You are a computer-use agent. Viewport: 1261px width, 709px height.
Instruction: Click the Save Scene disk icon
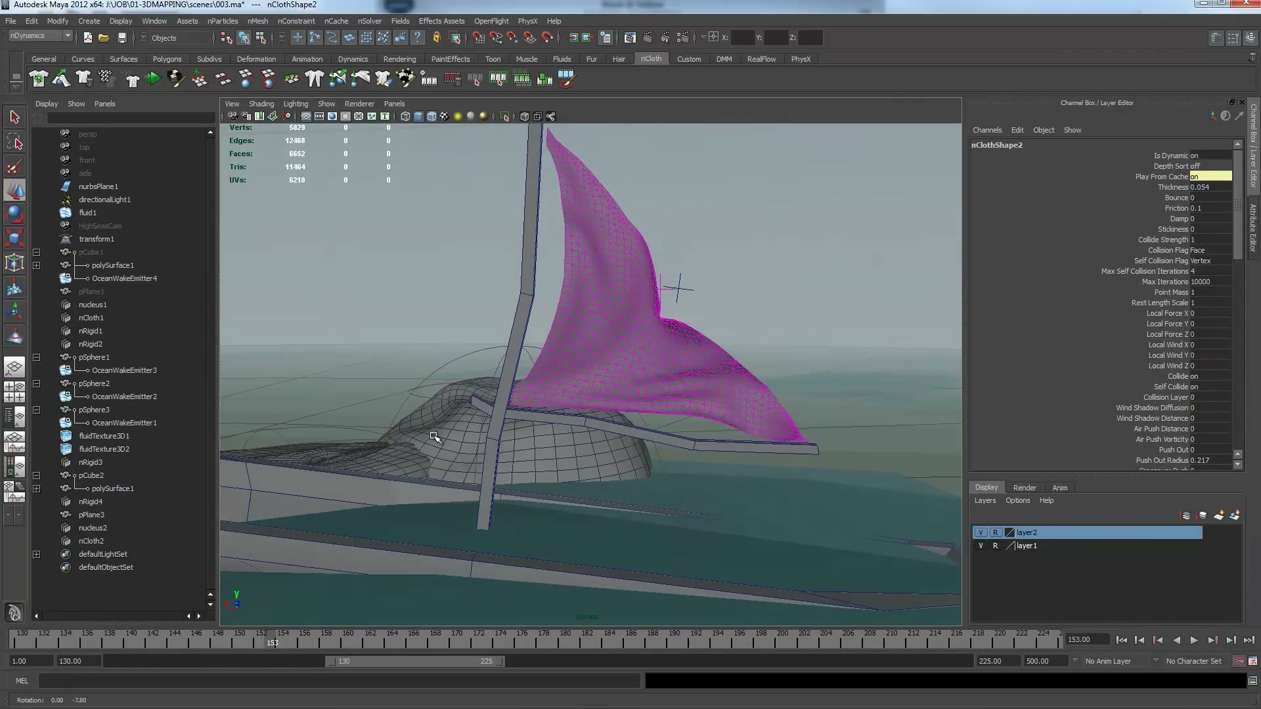[122, 37]
